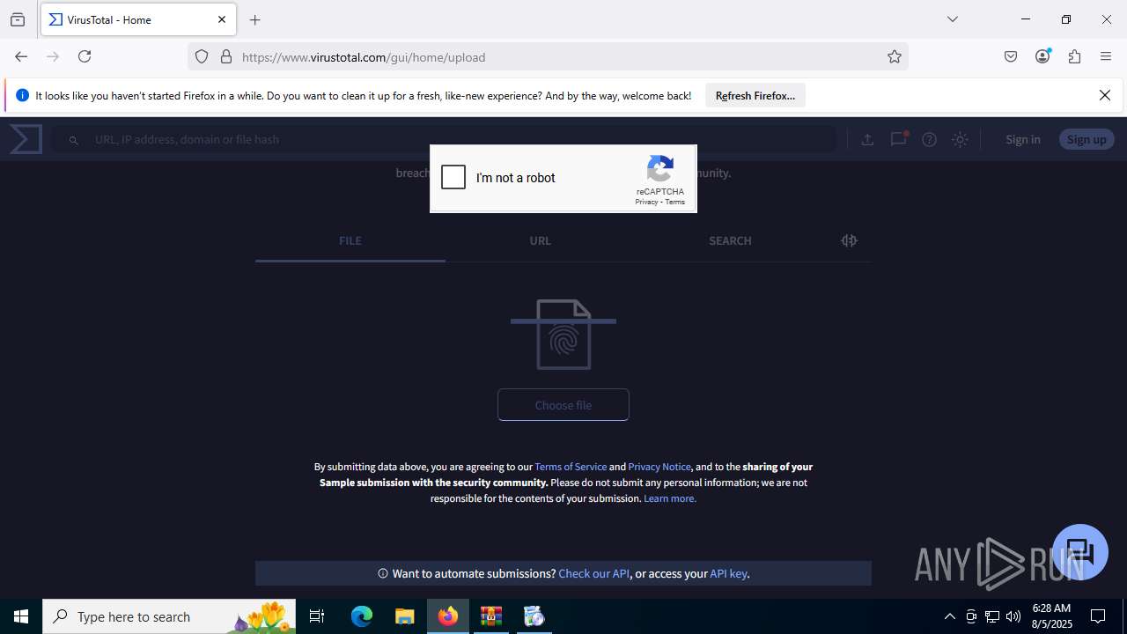The height and width of the screenshot is (634, 1127).
Task: Focus the URL, IP address, domain search field
Action: click(x=445, y=139)
